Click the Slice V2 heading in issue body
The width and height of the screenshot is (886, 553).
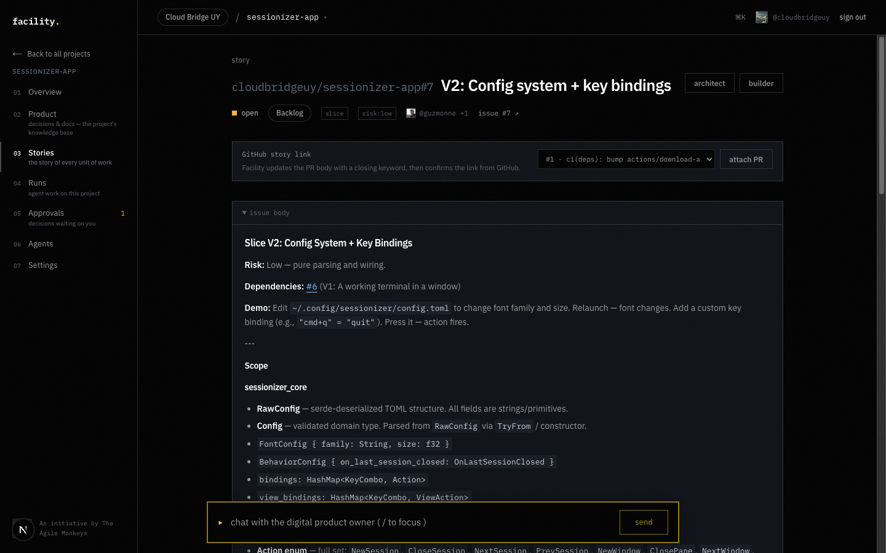click(x=329, y=243)
